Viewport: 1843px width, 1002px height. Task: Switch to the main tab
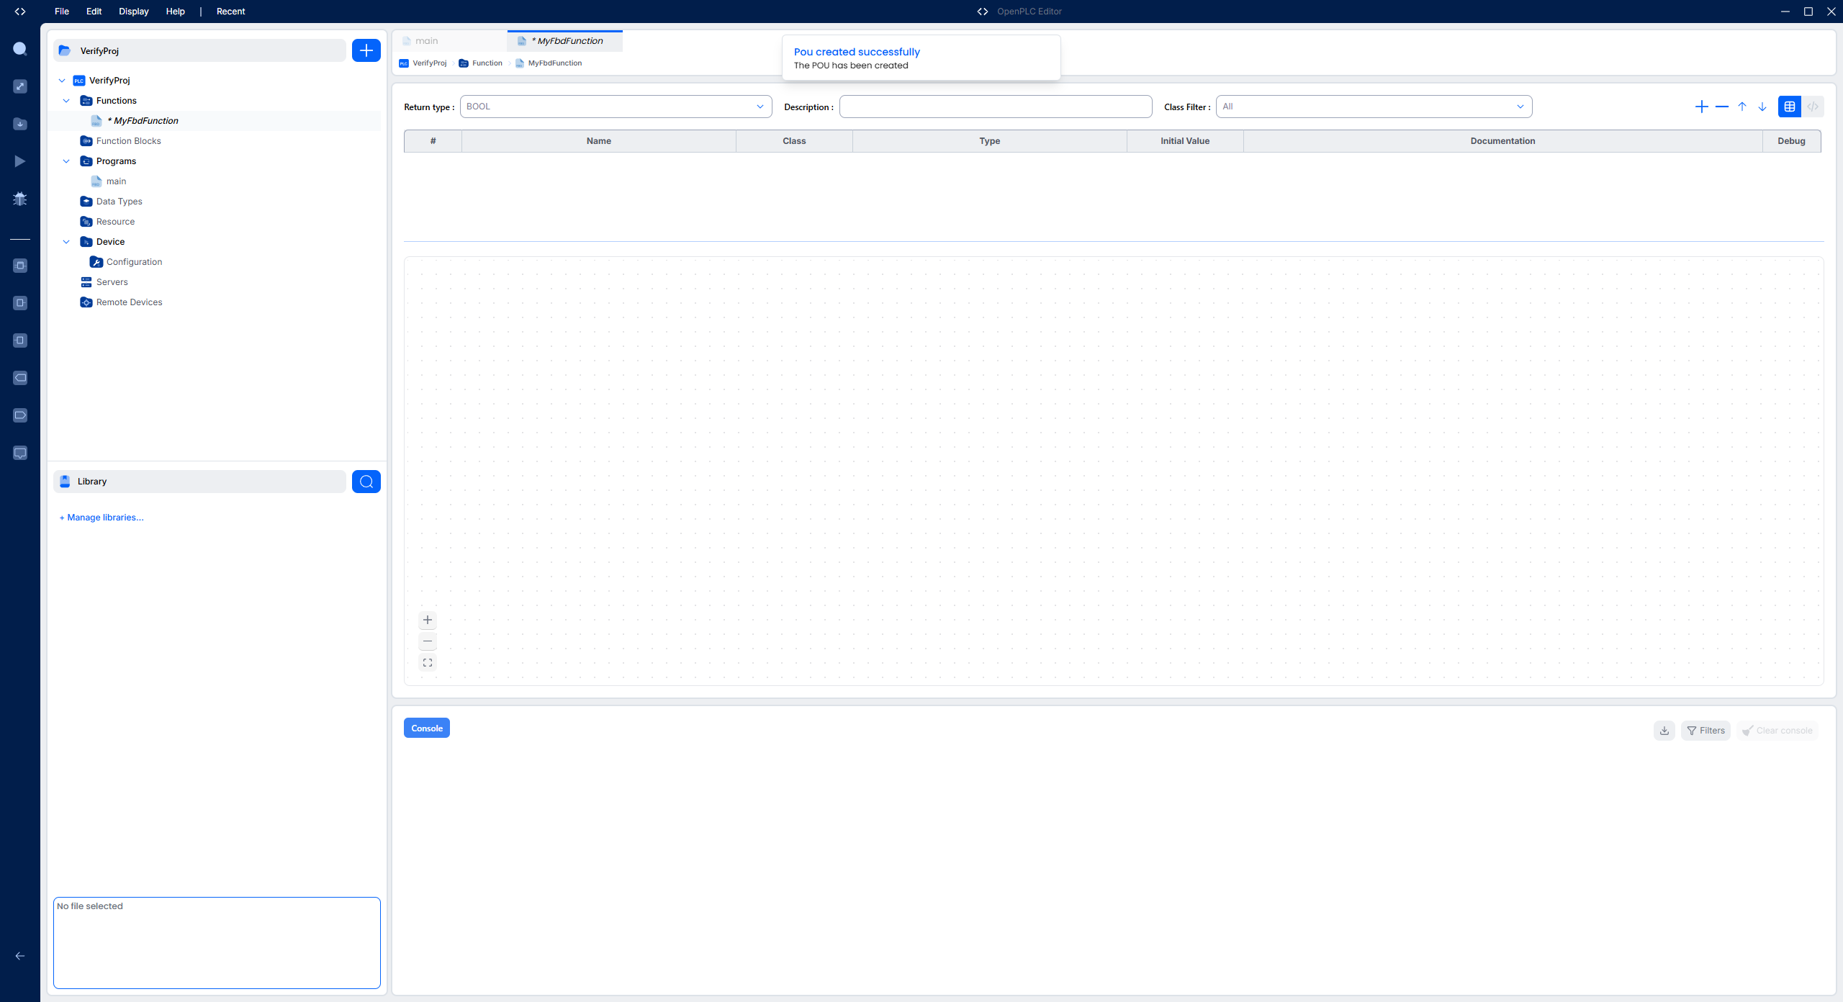pos(450,41)
